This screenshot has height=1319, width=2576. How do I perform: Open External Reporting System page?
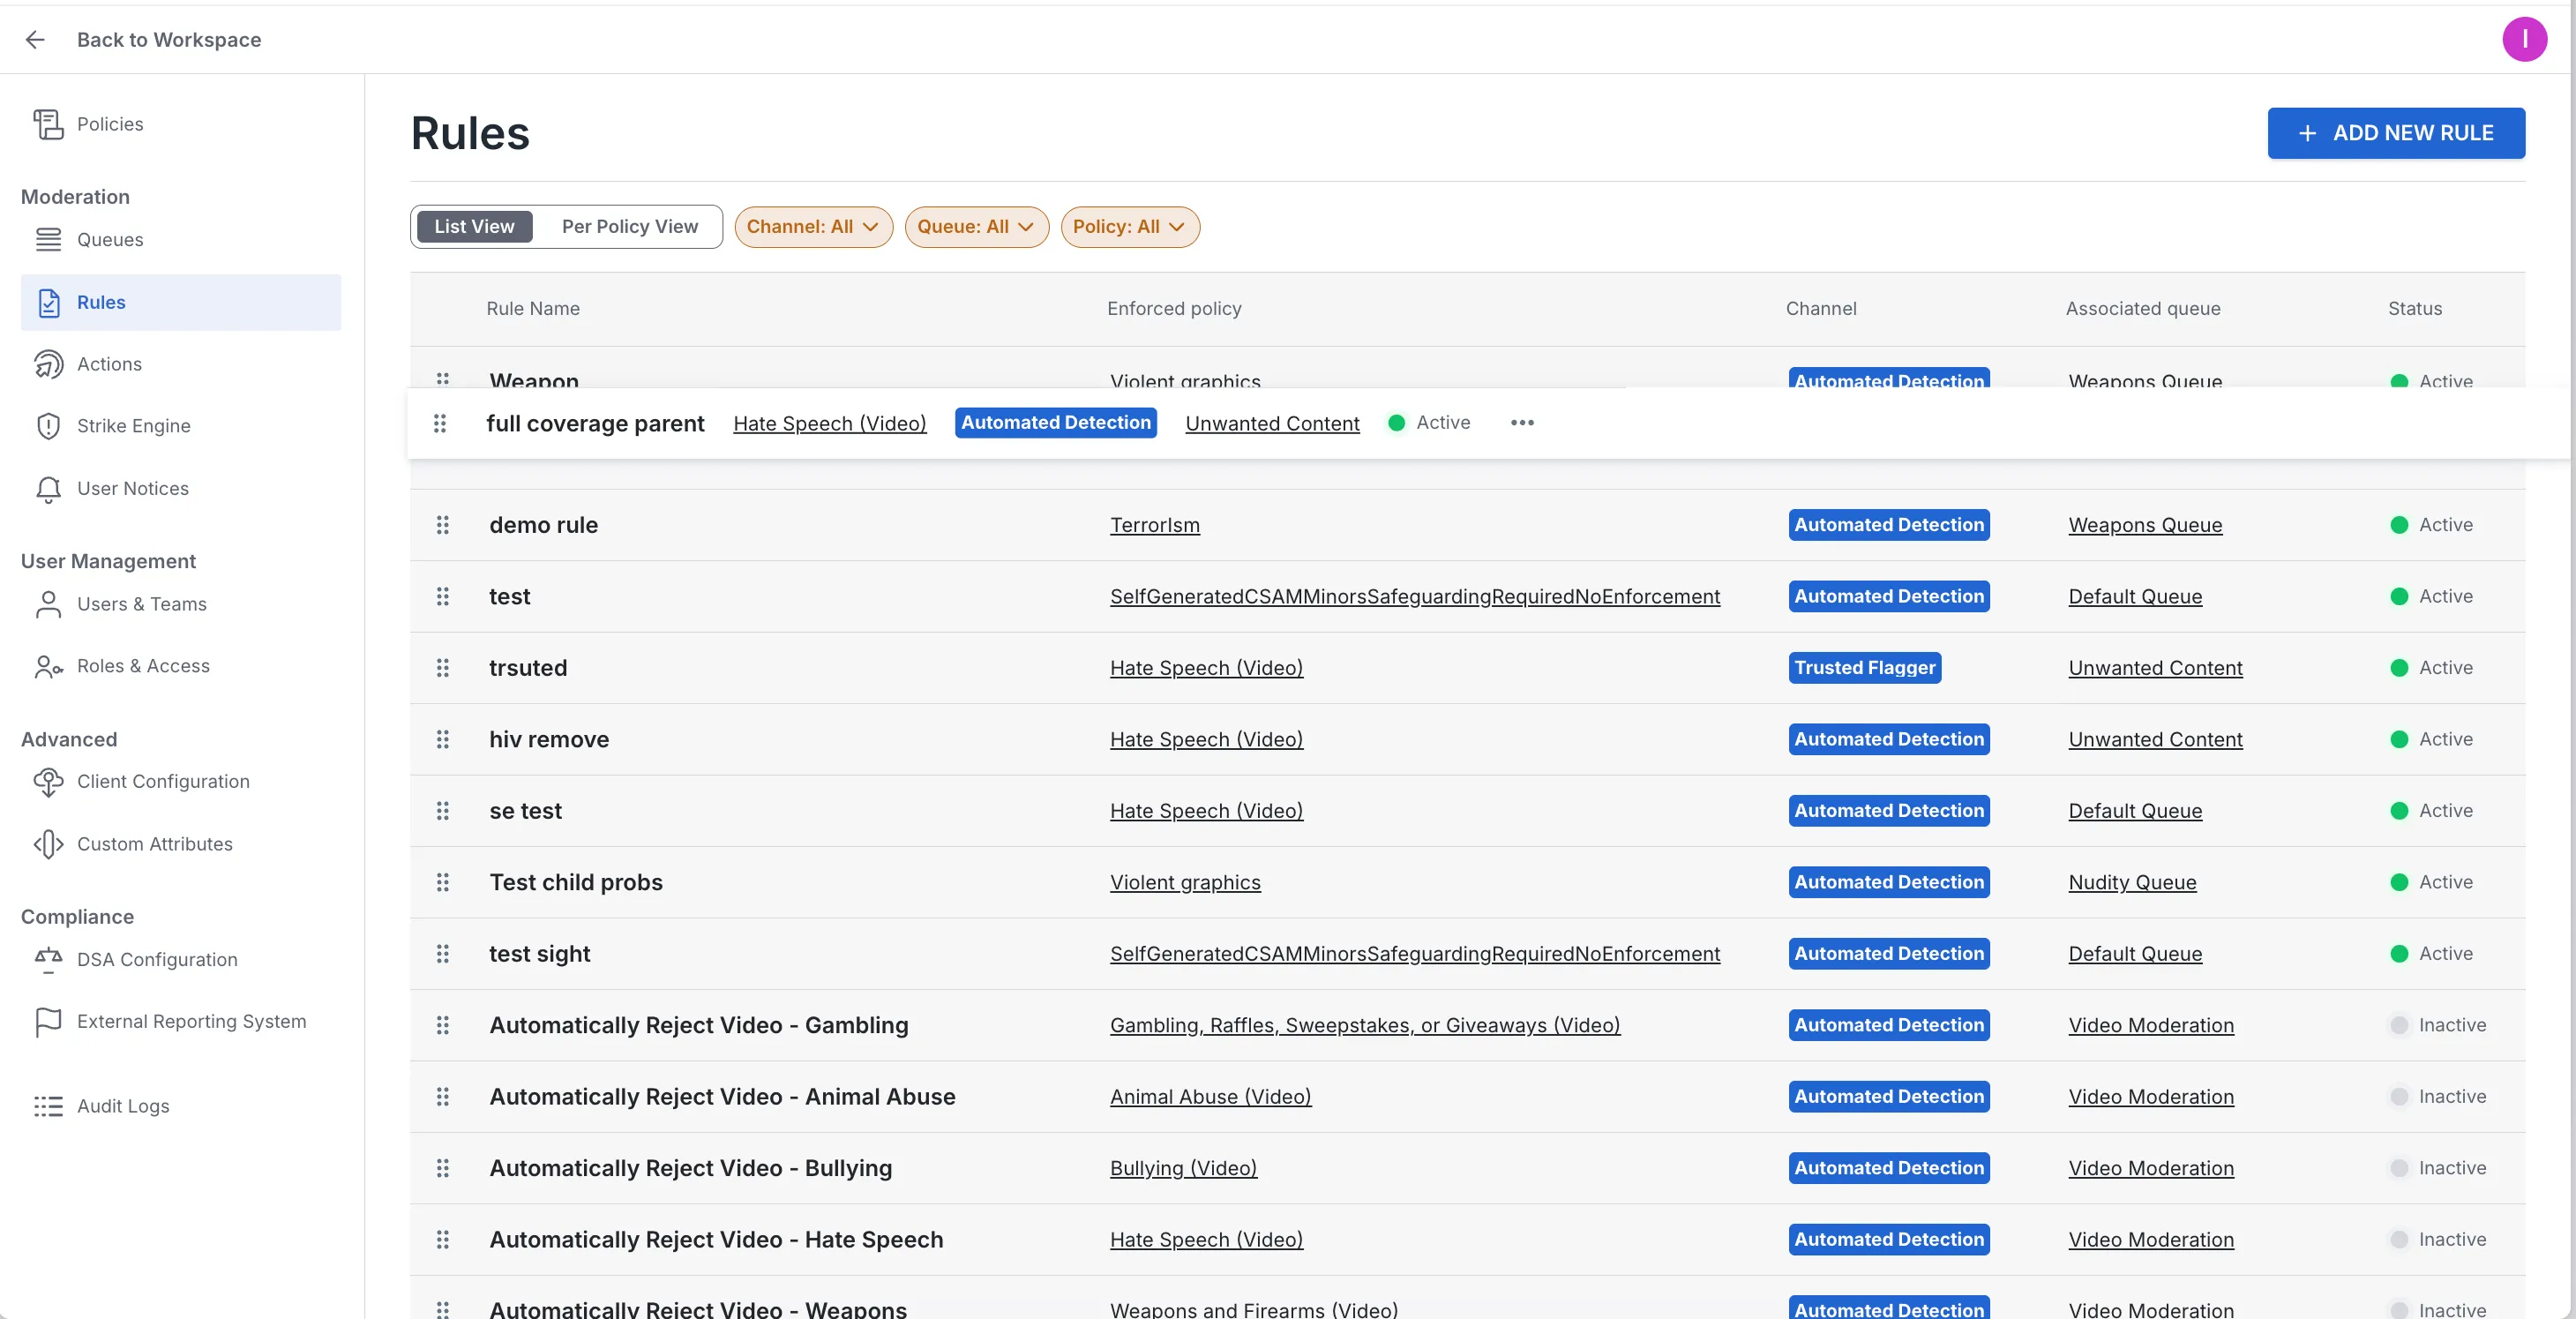click(191, 1022)
